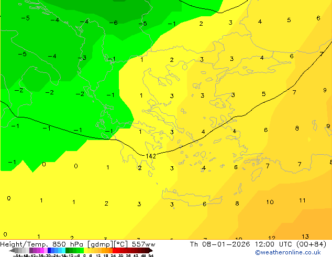The height and width of the screenshot is (257, 332).
Task: Click the -54 label under the legend
Action: 17,255
